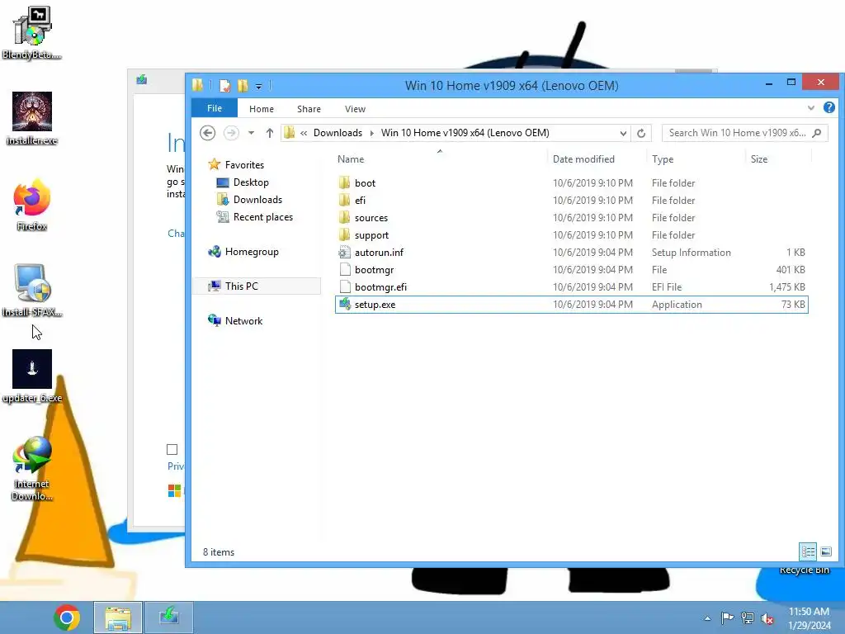Viewport: 845px width, 634px height.
Task: Click the File Explorer taskbar button
Action: click(x=118, y=617)
